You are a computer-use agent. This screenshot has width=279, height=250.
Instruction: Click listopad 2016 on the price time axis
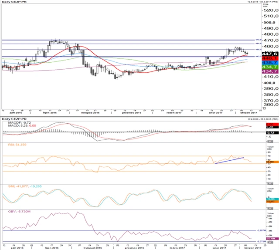click(x=92, y=112)
